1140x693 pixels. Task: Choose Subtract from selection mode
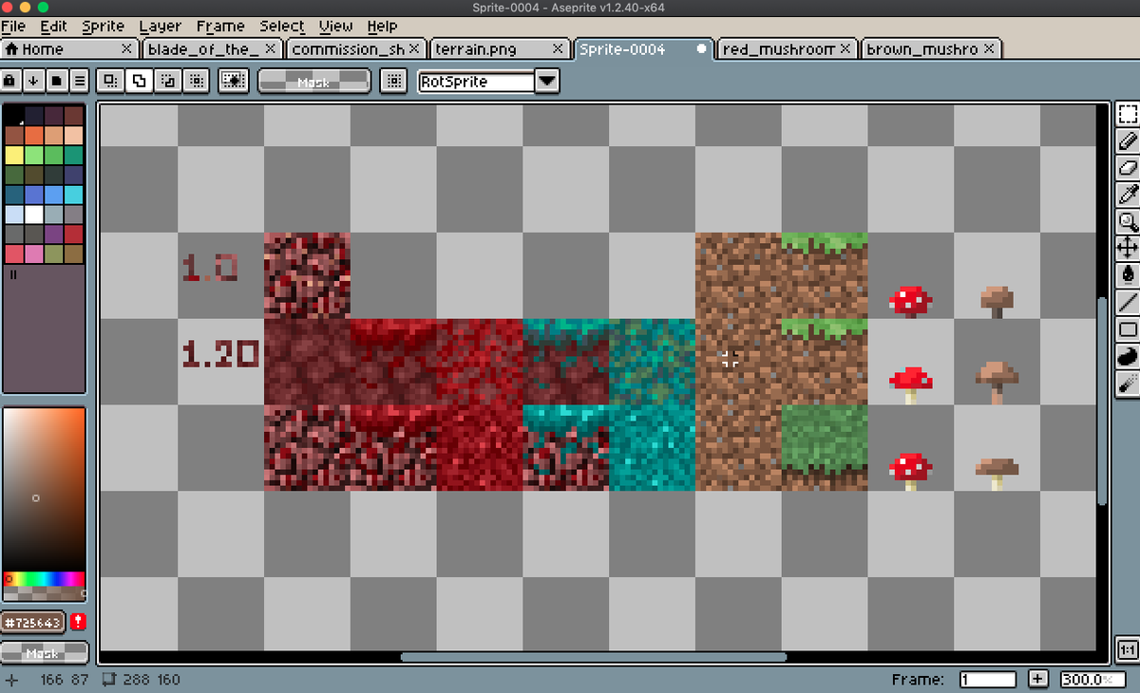point(168,82)
